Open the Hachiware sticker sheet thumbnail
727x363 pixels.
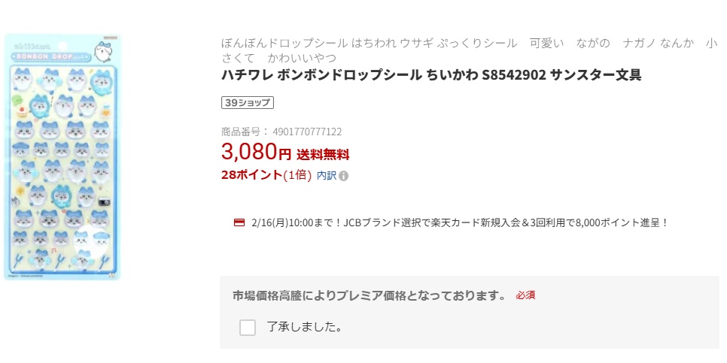[x=62, y=157]
